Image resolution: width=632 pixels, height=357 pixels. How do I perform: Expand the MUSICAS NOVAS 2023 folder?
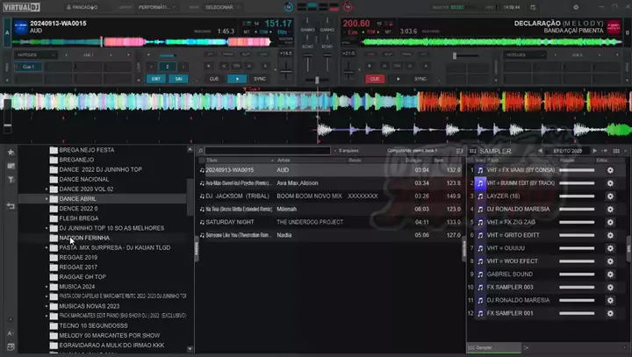coord(47,306)
